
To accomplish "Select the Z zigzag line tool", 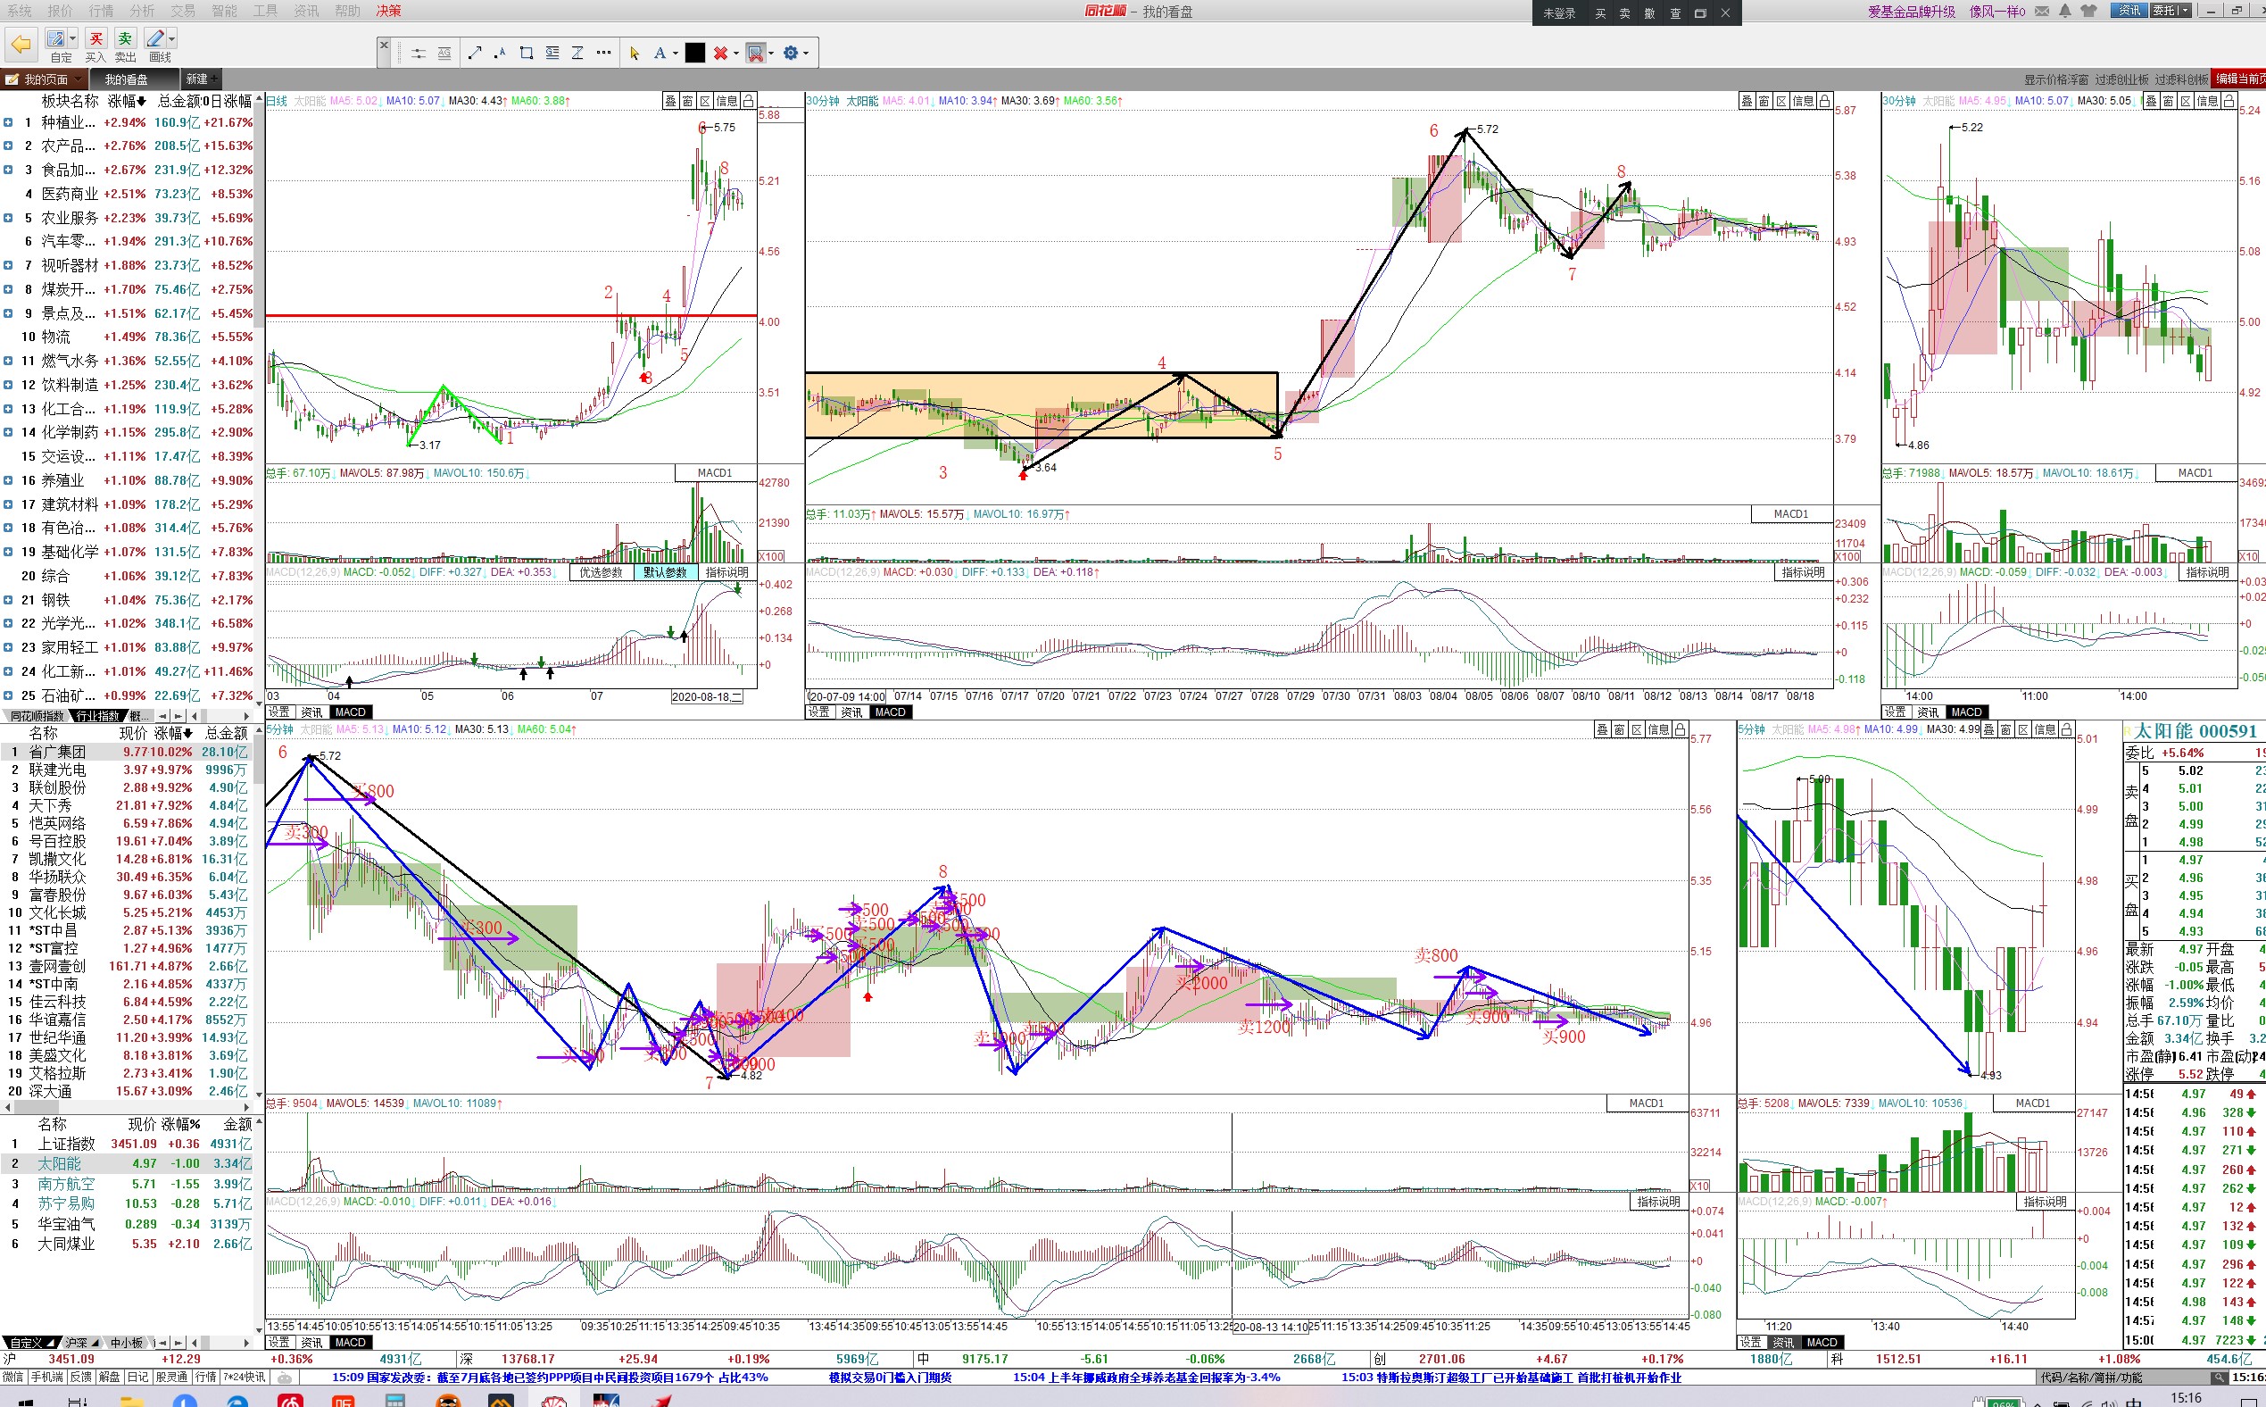I will tap(577, 53).
